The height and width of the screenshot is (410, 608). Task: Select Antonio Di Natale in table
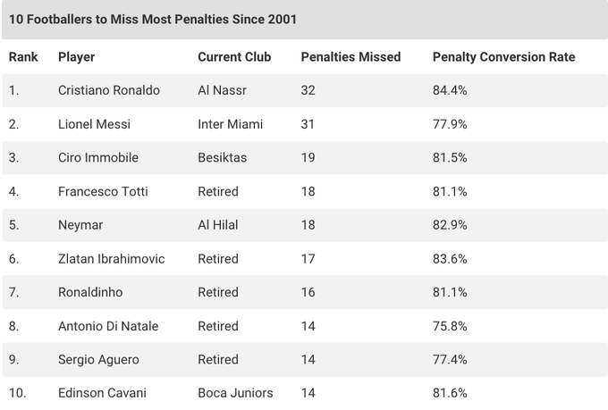(107, 326)
